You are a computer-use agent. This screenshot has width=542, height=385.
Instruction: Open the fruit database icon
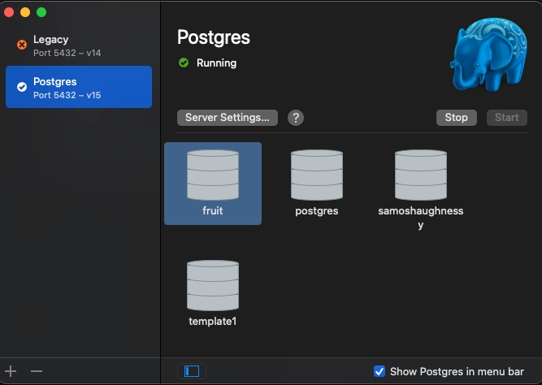coord(213,175)
